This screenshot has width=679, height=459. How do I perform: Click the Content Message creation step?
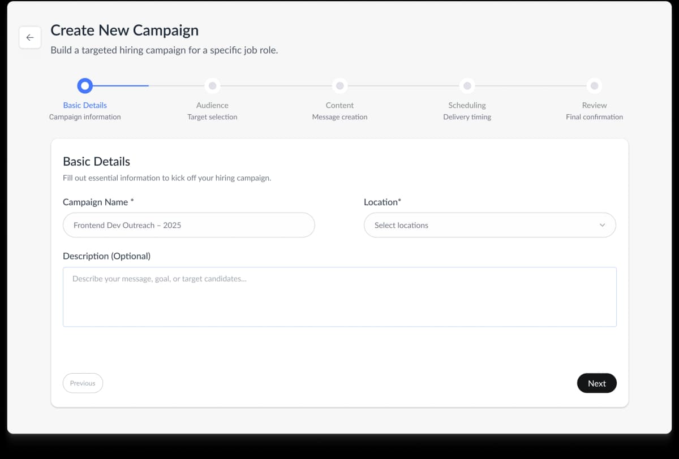click(339, 111)
